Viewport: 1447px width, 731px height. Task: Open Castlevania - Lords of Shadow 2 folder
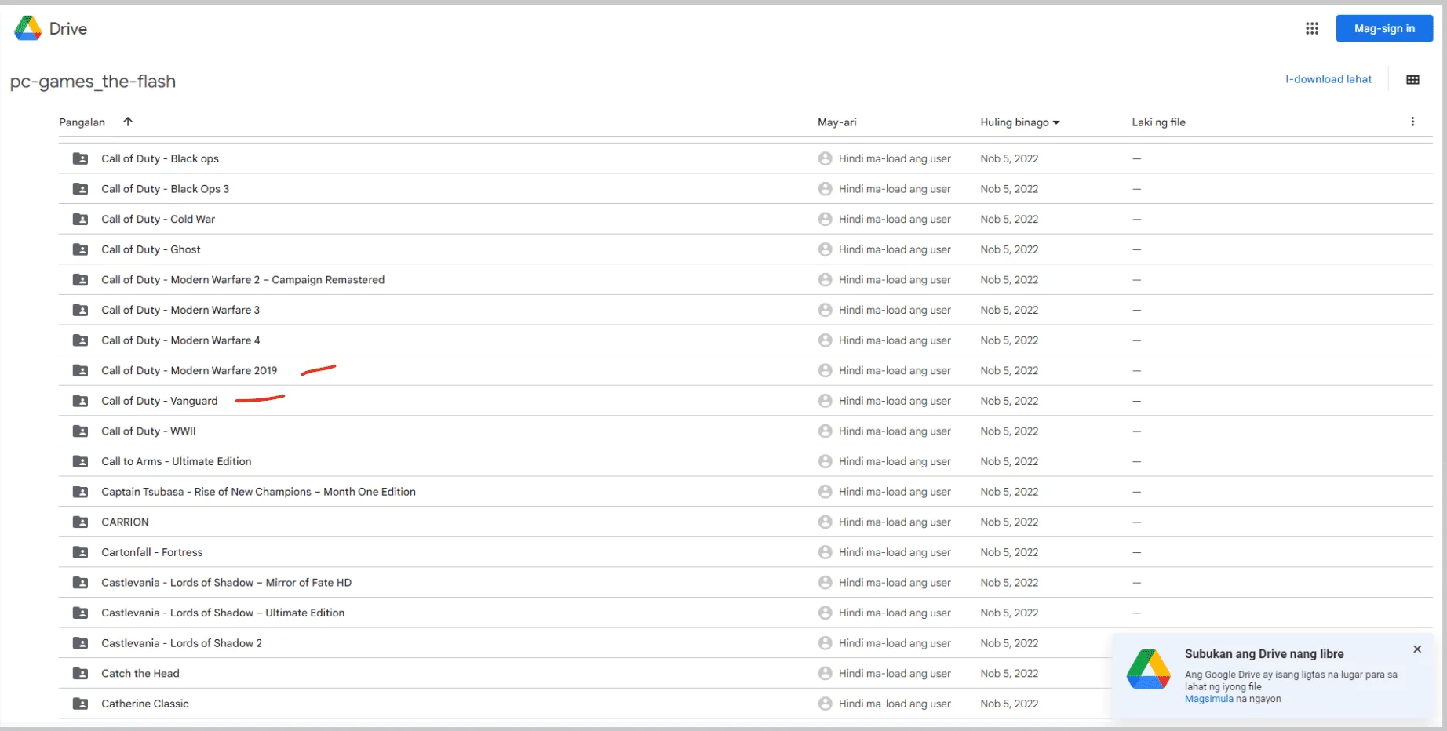tap(181, 643)
